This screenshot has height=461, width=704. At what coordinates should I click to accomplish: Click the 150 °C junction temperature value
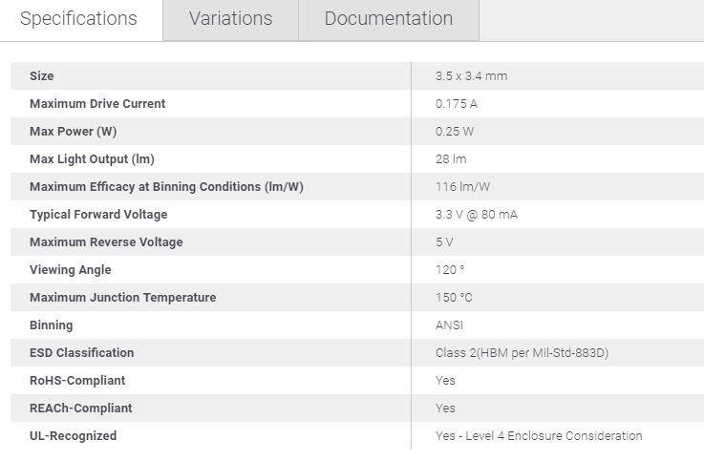454,298
